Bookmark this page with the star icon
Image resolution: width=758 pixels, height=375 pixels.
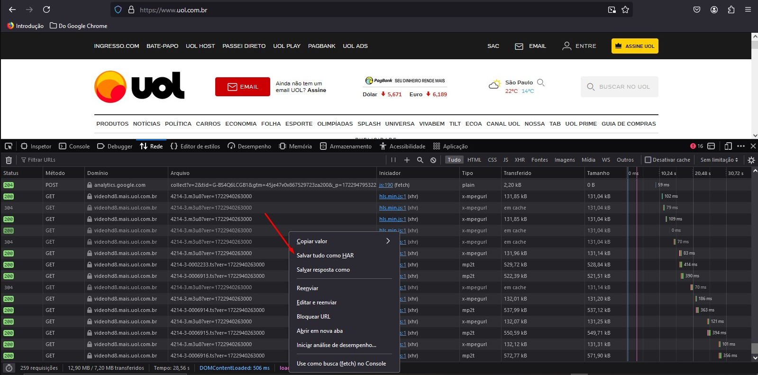(625, 9)
